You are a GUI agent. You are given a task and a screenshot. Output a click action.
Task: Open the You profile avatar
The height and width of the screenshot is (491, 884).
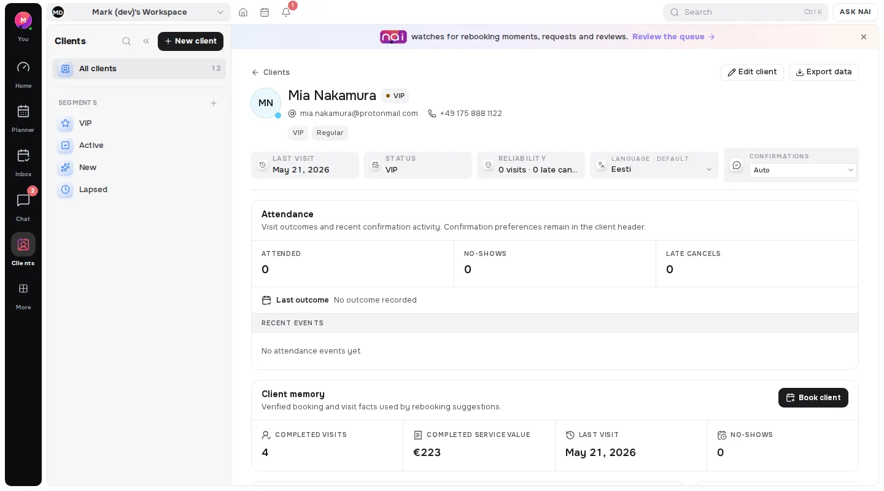[x=23, y=20]
